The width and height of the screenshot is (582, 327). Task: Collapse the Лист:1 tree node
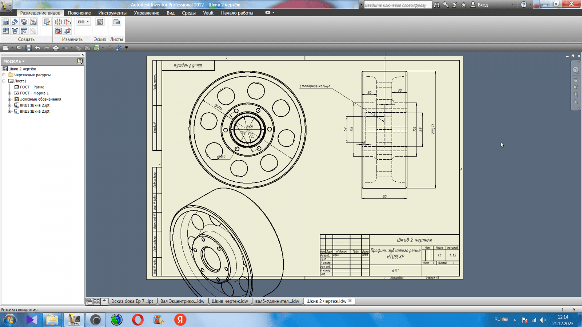tap(4, 81)
